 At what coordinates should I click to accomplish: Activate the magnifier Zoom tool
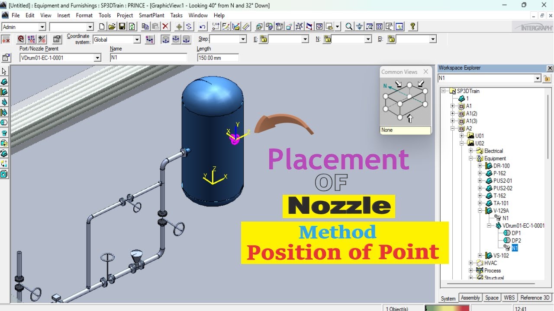pos(349,27)
